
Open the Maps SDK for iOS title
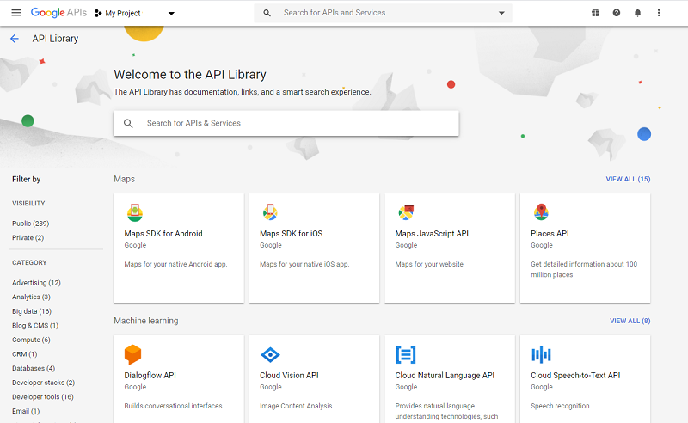click(291, 234)
